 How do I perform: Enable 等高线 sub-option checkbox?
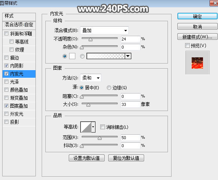pos(11,41)
